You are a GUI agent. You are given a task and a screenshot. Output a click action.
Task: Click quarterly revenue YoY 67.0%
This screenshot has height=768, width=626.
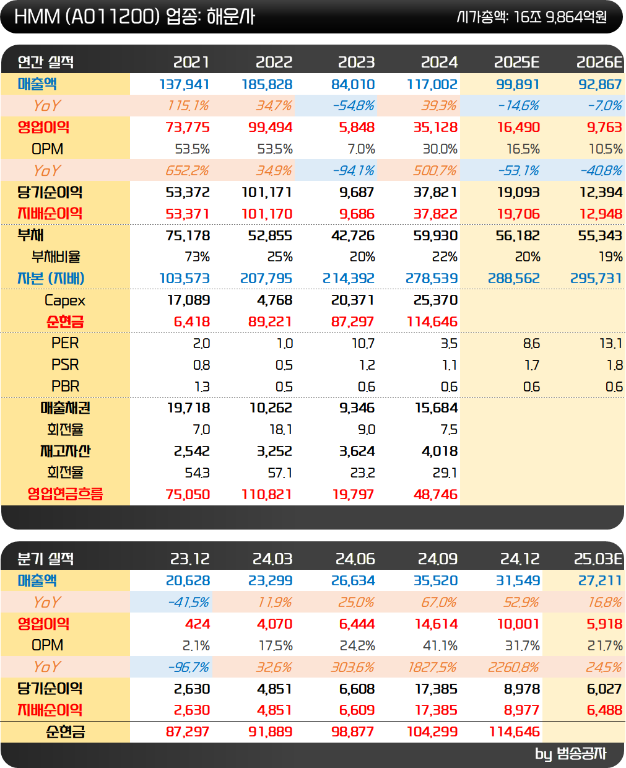click(439, 603)
